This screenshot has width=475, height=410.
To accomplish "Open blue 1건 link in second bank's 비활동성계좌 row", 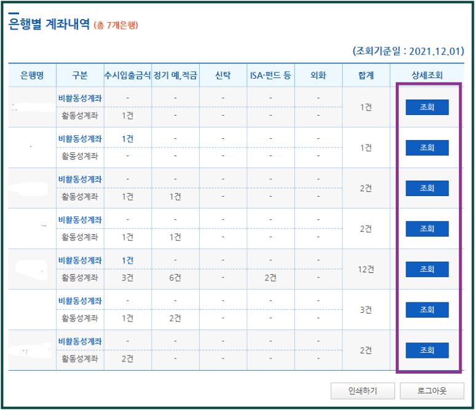I will coord(128,139).
